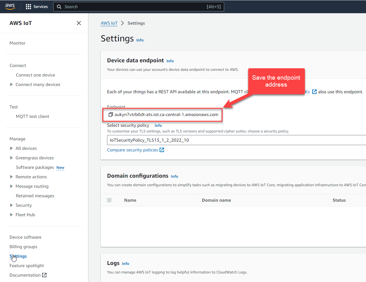The width and height of the screenshot is (366, 282).
Task: Select Settings in the sidebar
Action: click(18, 256)
